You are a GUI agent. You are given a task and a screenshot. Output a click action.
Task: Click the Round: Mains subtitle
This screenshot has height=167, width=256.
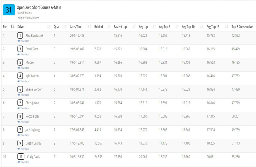tap(24, 13)
